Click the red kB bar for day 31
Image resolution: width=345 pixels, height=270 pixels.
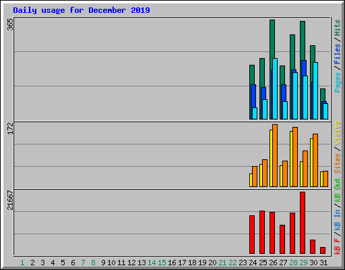(323, 250)
